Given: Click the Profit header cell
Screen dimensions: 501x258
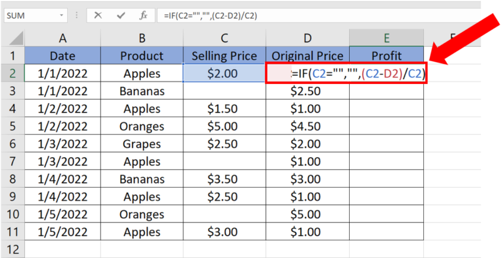Looking at the screenshot, I should pos(387,55).
